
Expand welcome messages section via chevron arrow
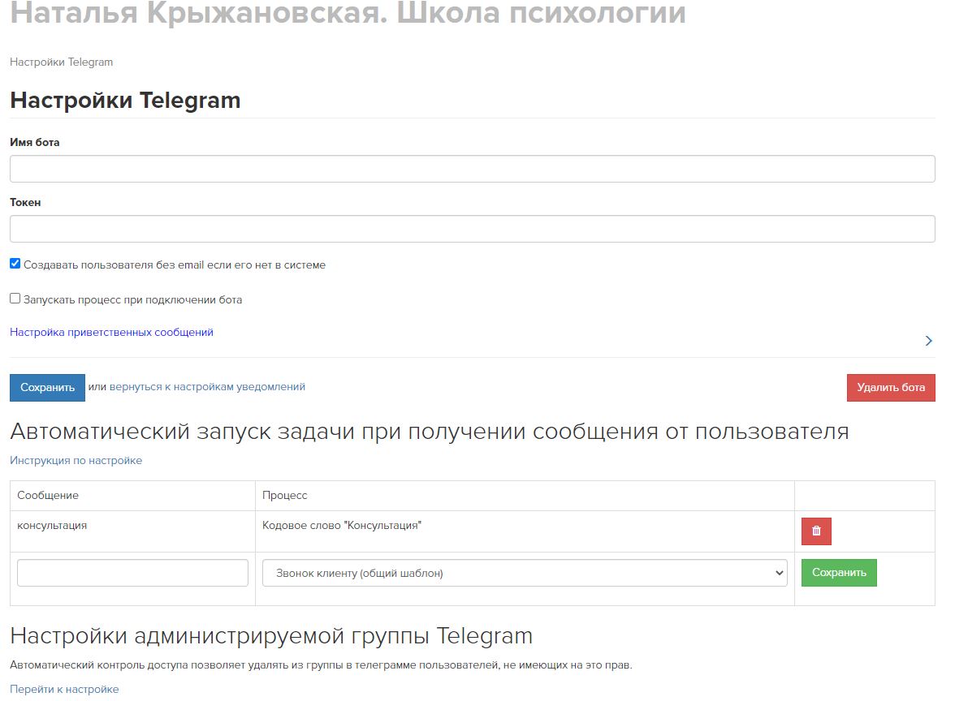point(928,341)
